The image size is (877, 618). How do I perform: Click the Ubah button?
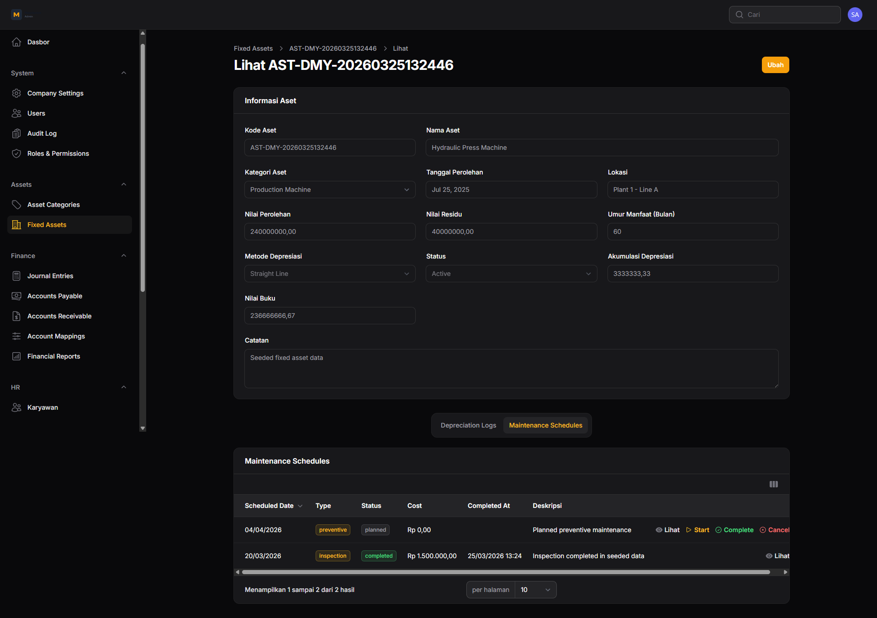[775, 65]
